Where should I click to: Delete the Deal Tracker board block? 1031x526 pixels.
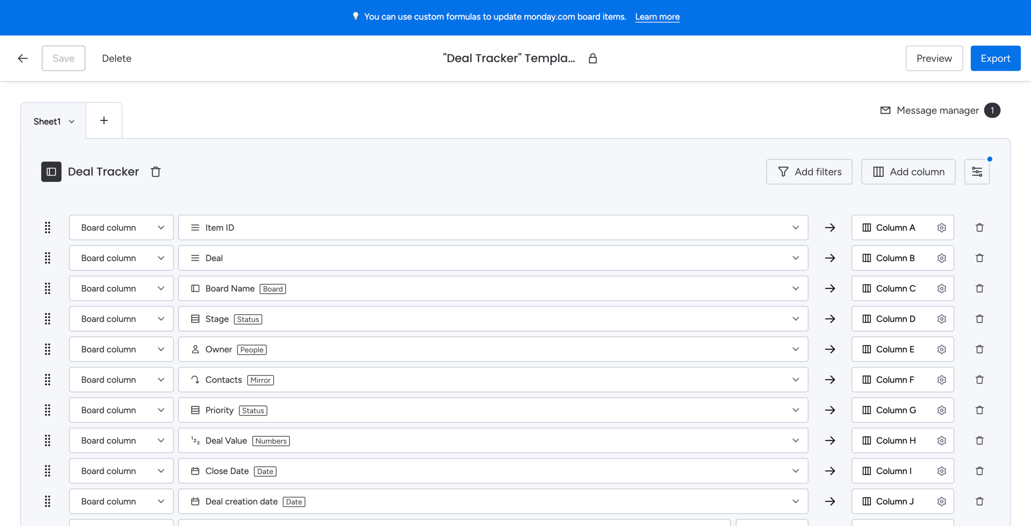pos(156,172)
